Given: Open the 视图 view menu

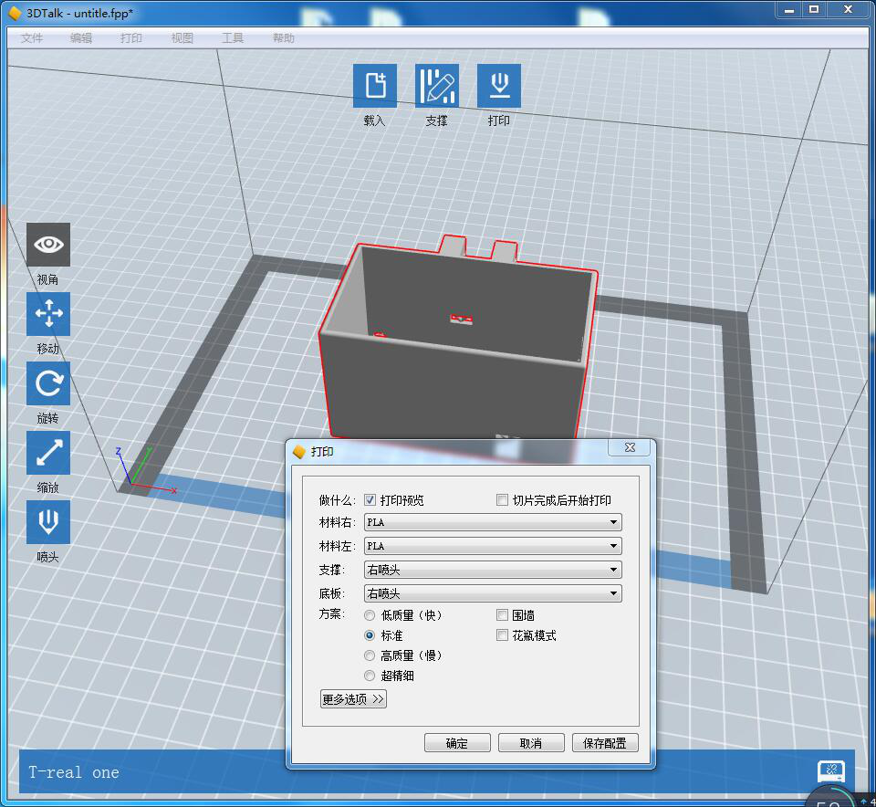Looking at the screenshot, I should [182, 38].
